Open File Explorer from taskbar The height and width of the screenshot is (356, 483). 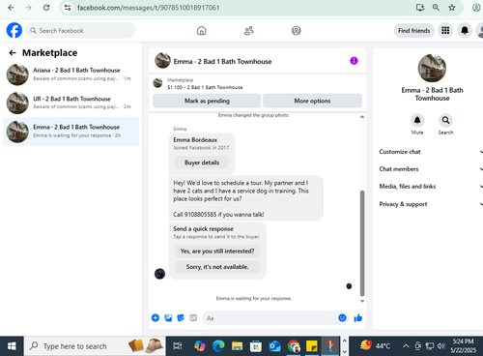pos(237,346)
